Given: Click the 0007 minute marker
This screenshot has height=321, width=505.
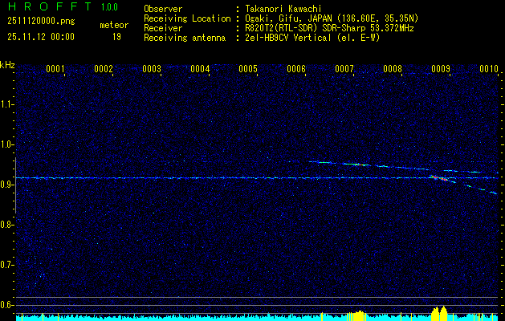Looking at the screenshot, I should pos(344,70).
